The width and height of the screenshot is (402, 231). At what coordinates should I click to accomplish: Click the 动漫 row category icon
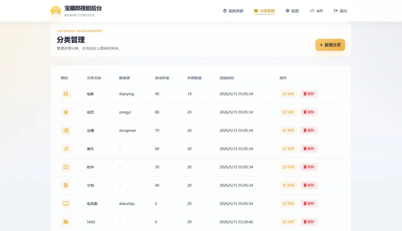66,130
